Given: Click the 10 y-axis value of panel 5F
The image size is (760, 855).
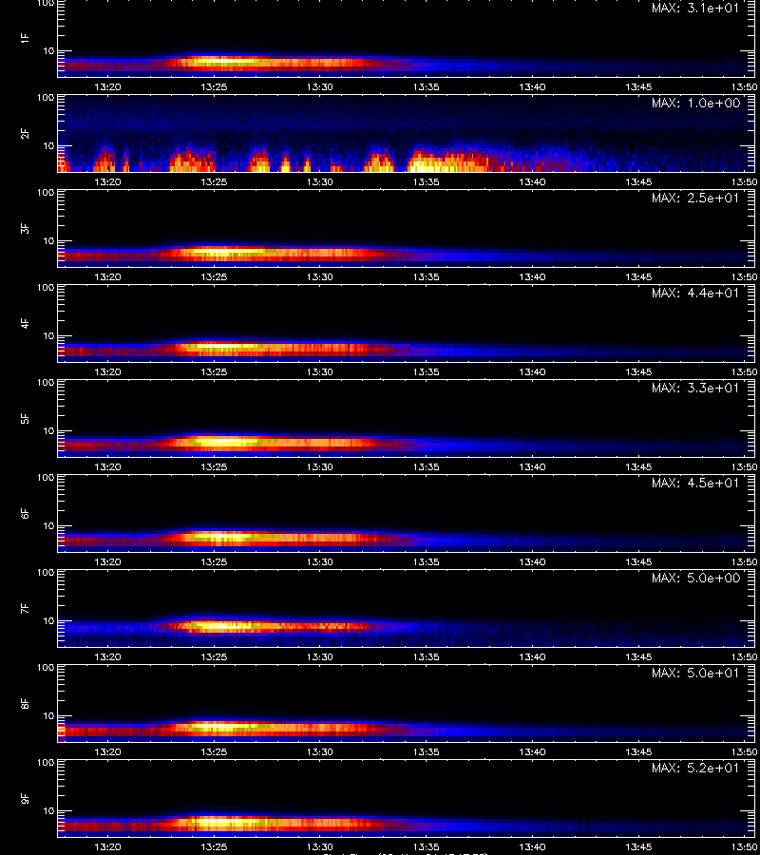Looking at the screenshot, I should point(48,430).
